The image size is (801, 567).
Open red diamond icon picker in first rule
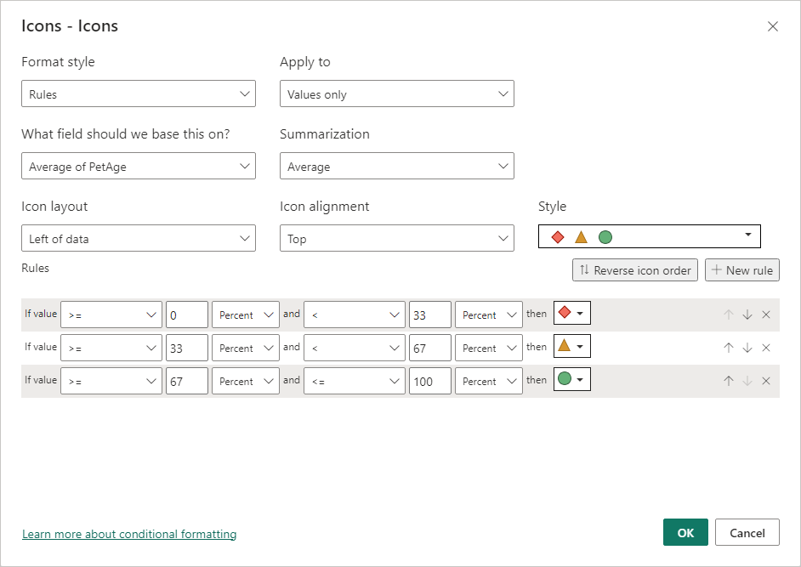tap(571, 314)
